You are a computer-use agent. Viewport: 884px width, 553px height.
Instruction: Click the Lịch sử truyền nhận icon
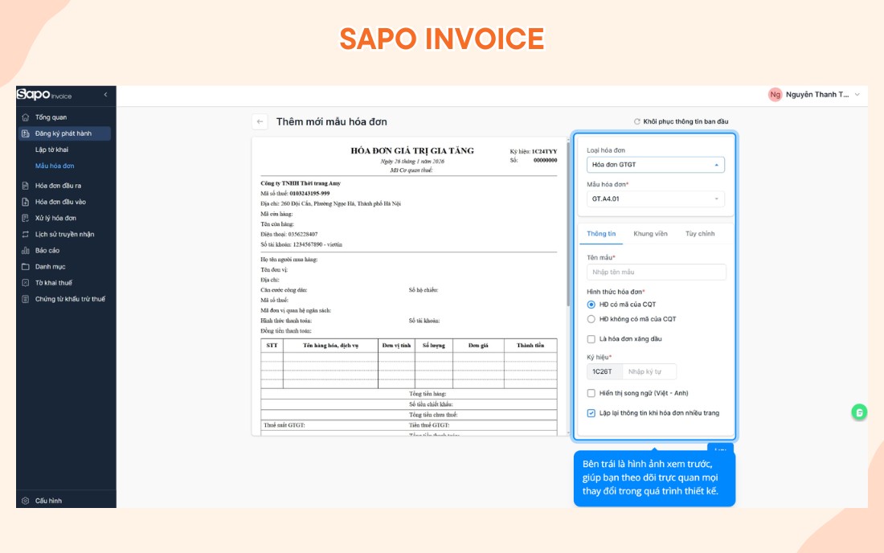click(26, 235)
